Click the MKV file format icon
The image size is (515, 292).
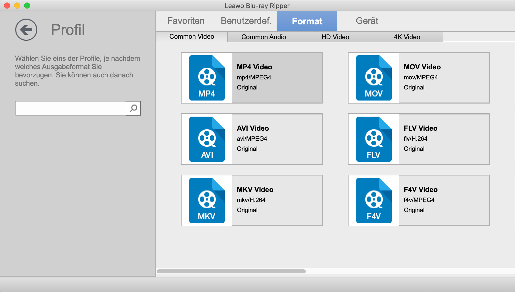point(207,201)
